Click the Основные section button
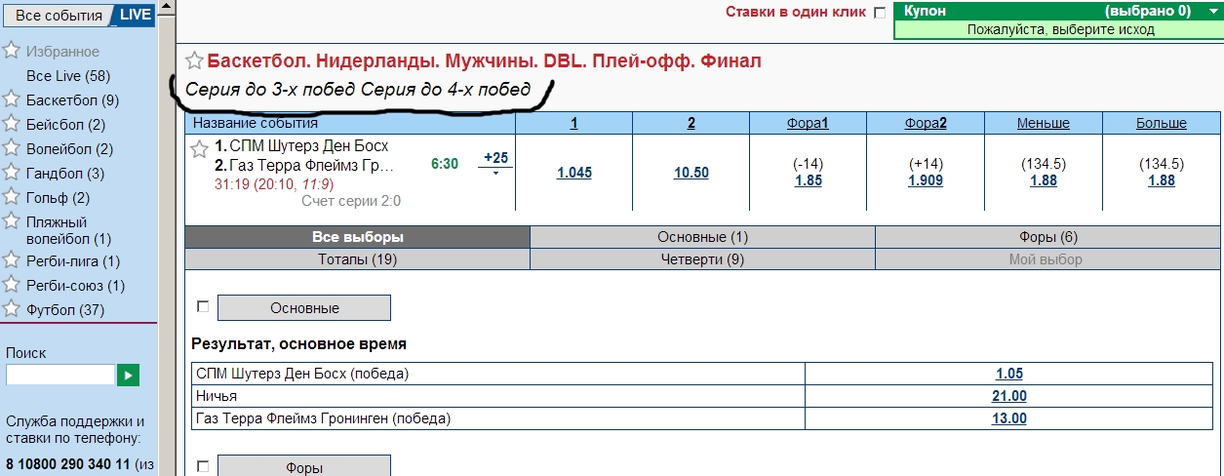Image resolution: width=1224 pixels, height=476 pixels. click(304, 307)
